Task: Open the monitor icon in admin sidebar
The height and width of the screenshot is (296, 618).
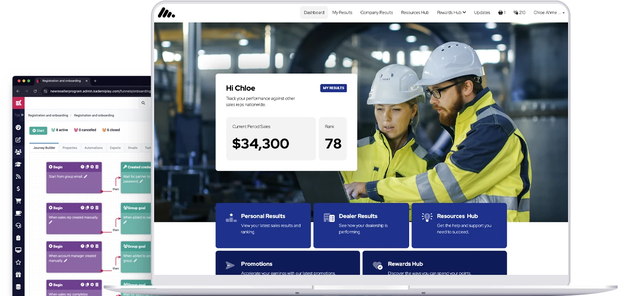Action: point(18,250)
